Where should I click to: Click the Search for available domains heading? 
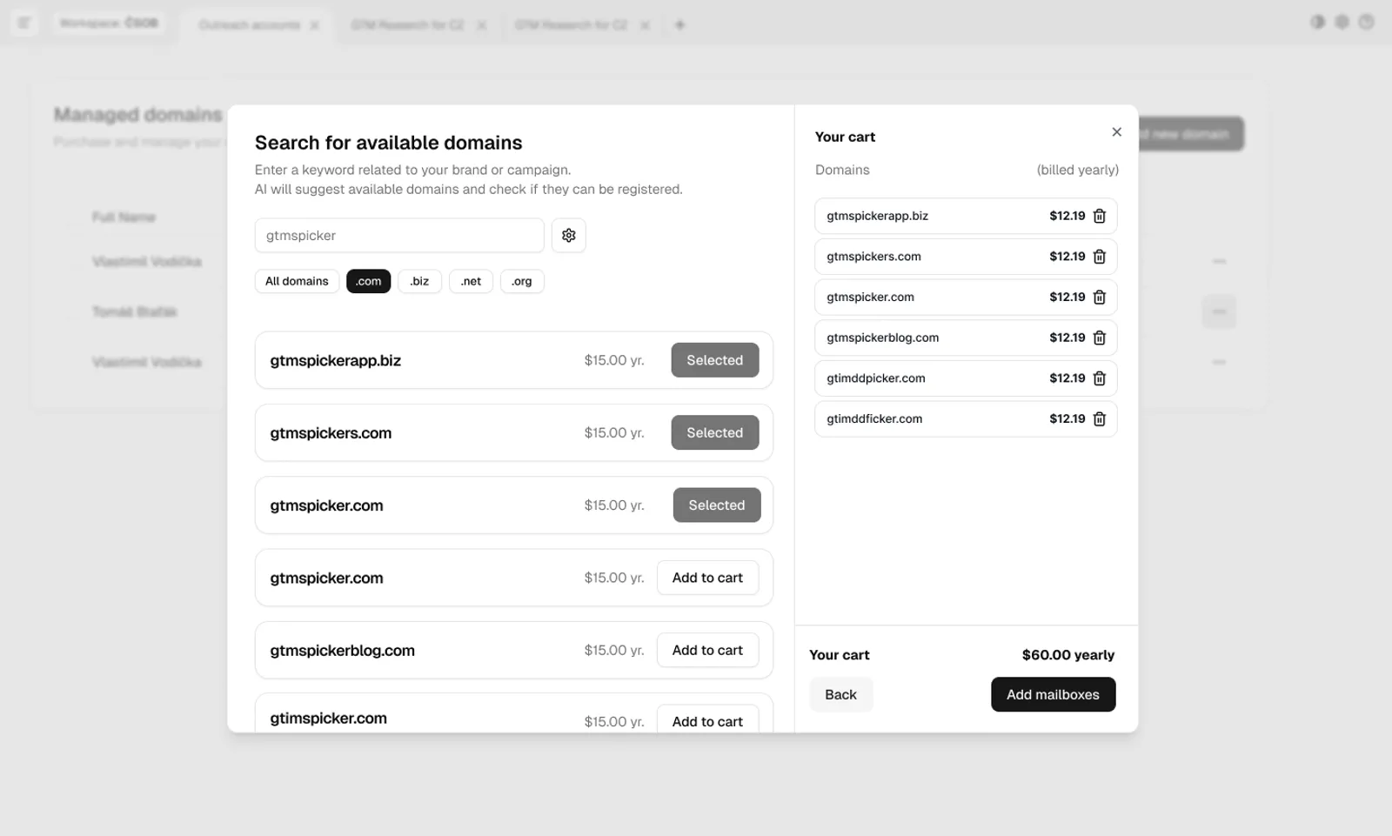point(388,143)
